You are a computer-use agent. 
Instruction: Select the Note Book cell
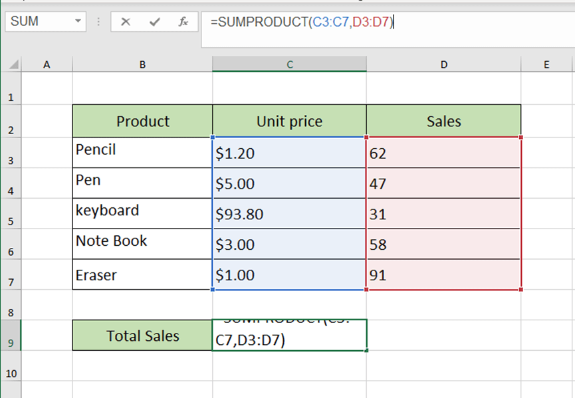click(142, 244)
